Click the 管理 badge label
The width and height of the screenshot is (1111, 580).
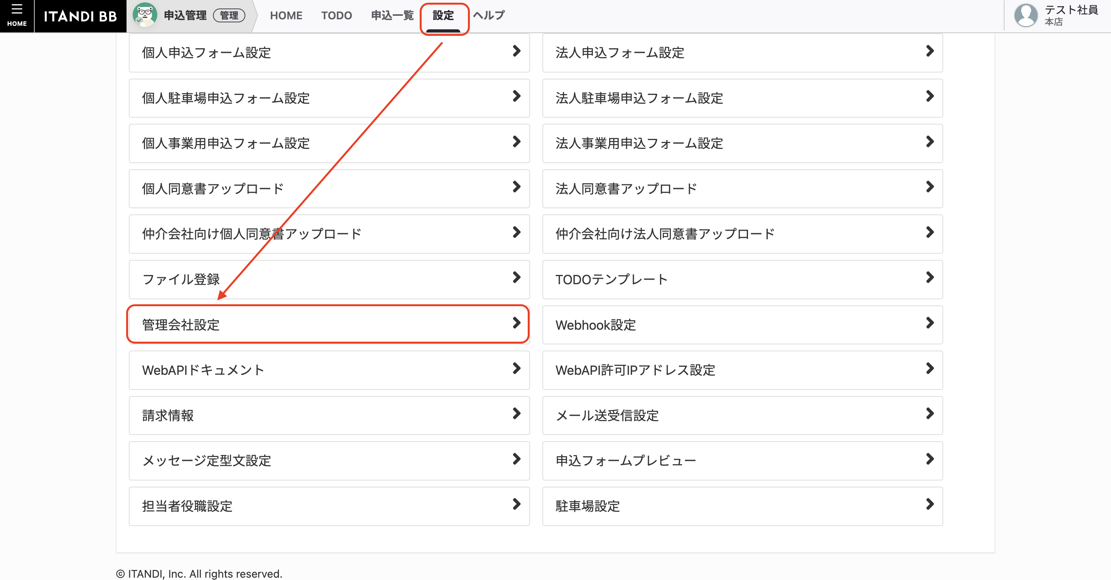pos(229,15)
